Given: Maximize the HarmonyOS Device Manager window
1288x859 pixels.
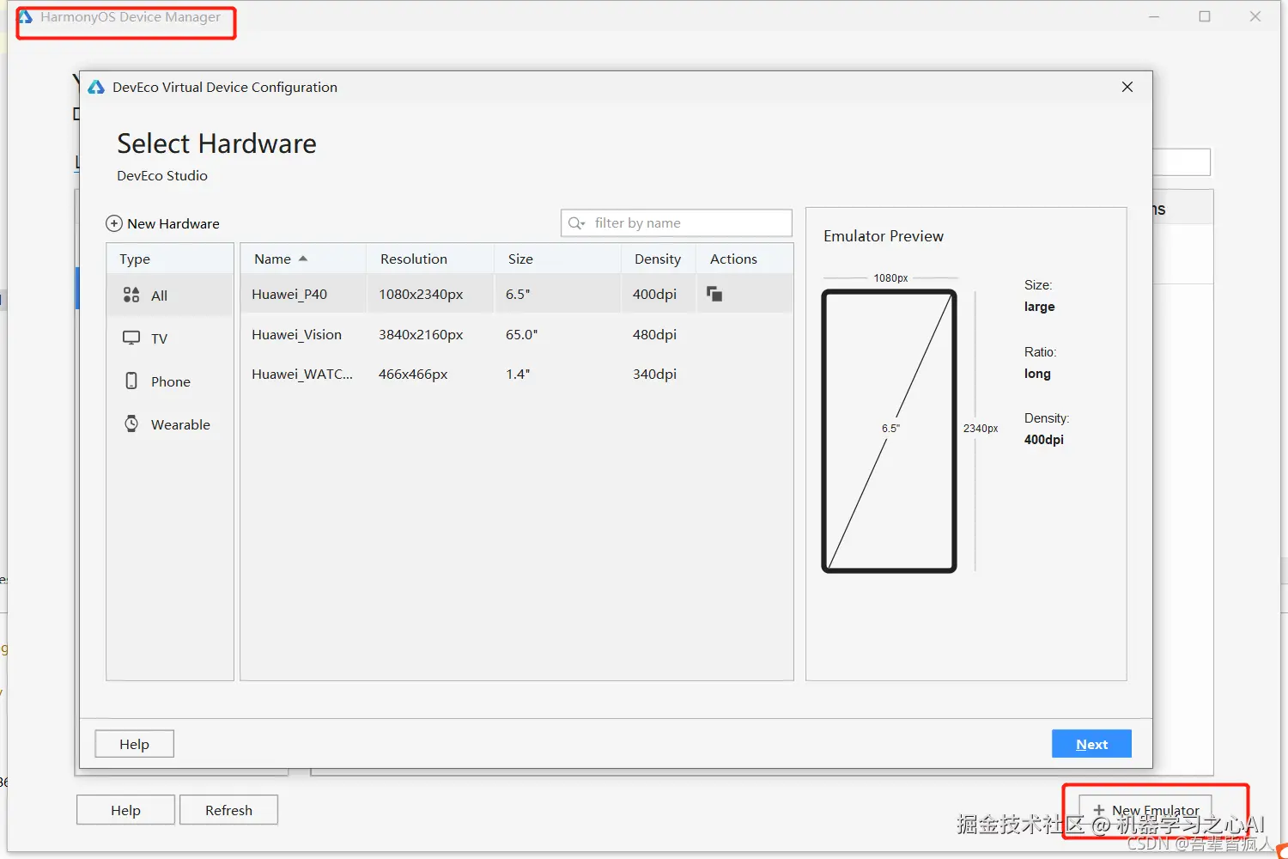Looking at the screenshot, I should (x=1205, y=16).
